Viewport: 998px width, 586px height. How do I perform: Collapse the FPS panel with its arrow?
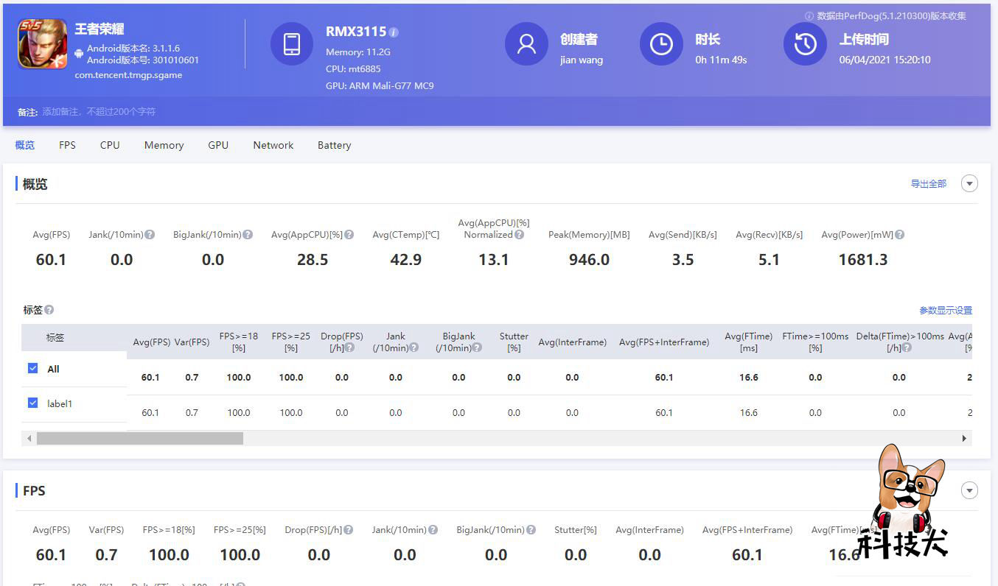tap(969, 490)
